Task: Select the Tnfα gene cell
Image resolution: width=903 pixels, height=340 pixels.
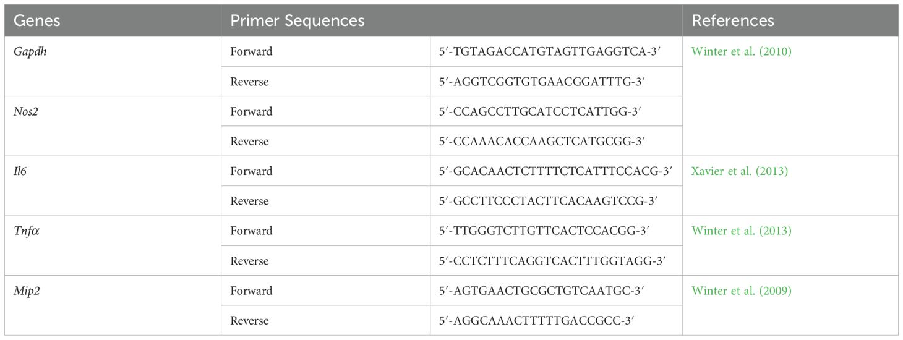Action: pyautogui.click(x=113, y=246)
